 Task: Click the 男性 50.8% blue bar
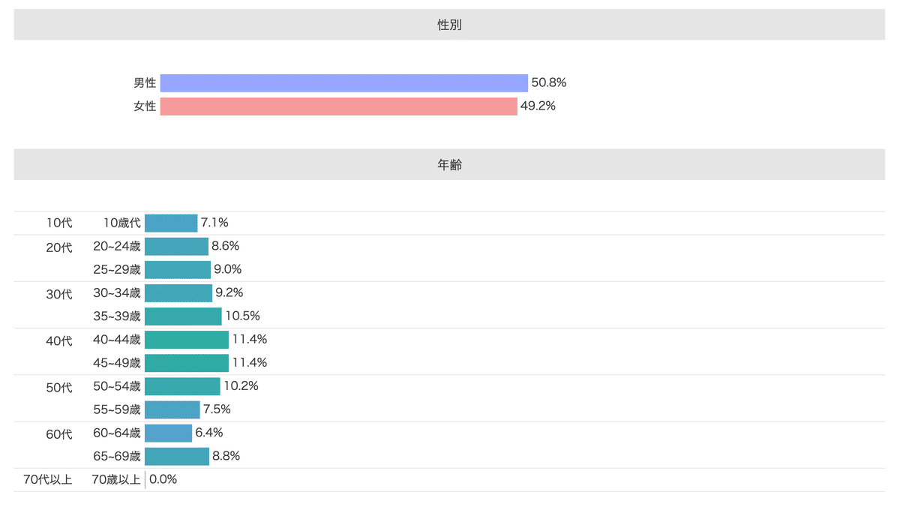click(344, 82)
